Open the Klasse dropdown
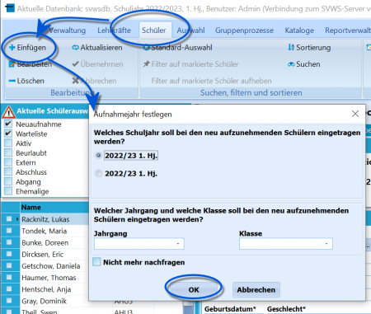Screen dimensions: 371x314 tap(286, 244)
